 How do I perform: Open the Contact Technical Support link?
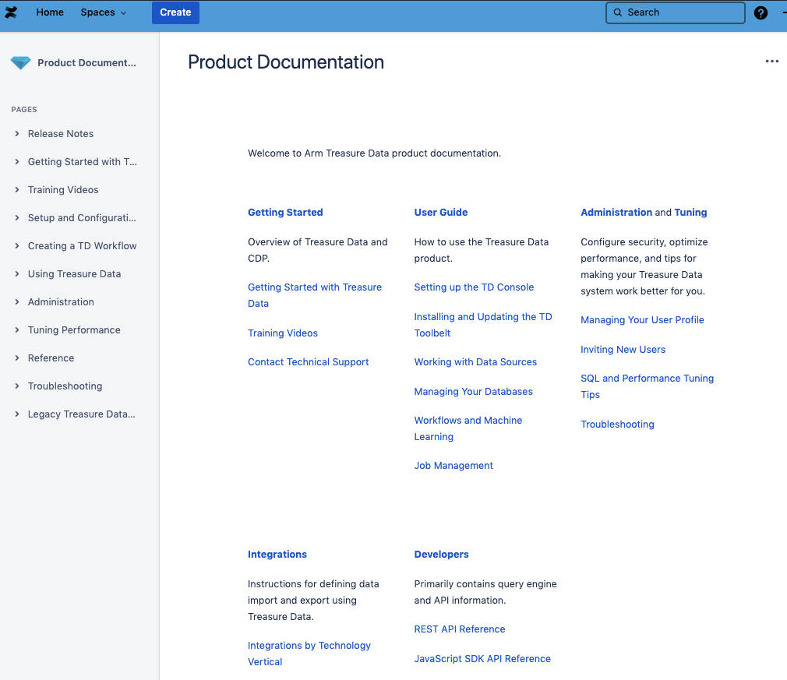click(x=308, y=361)
